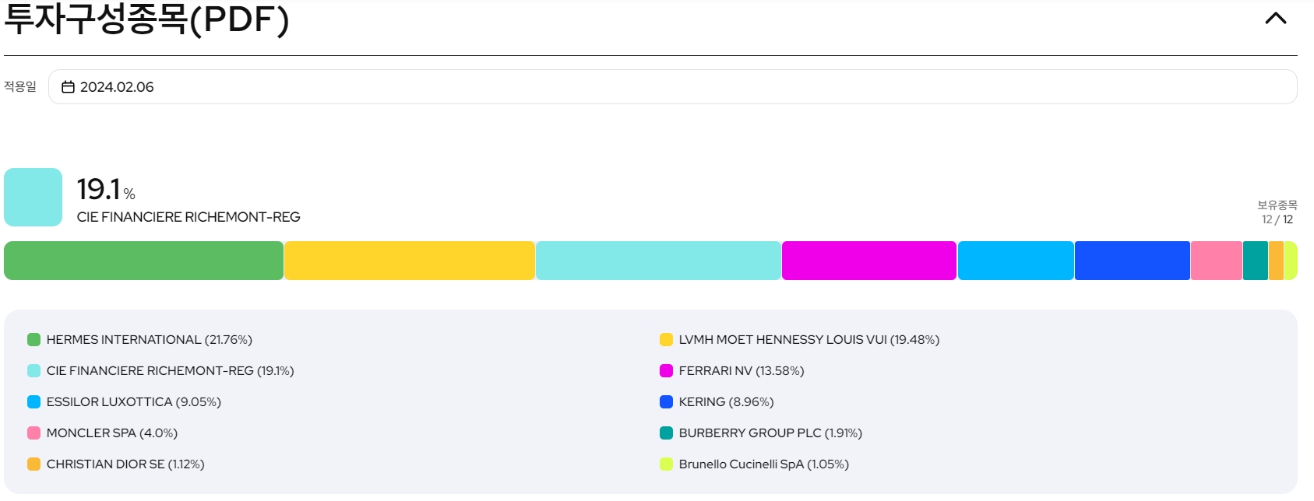Select lime Brunello Cucinelli segment in bar
This screenshot has height=501, width=1314.
point(1291,261)
